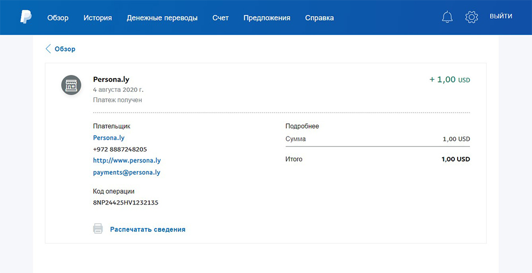Click the green + 1,00 USD amount
This screenshot has width=532, height=273.
(x=450, y=80)
